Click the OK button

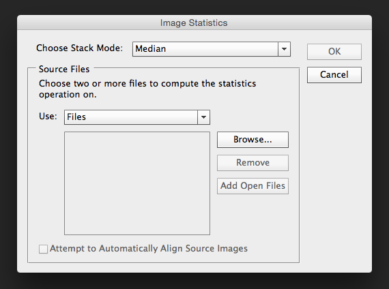pos(334,52)
